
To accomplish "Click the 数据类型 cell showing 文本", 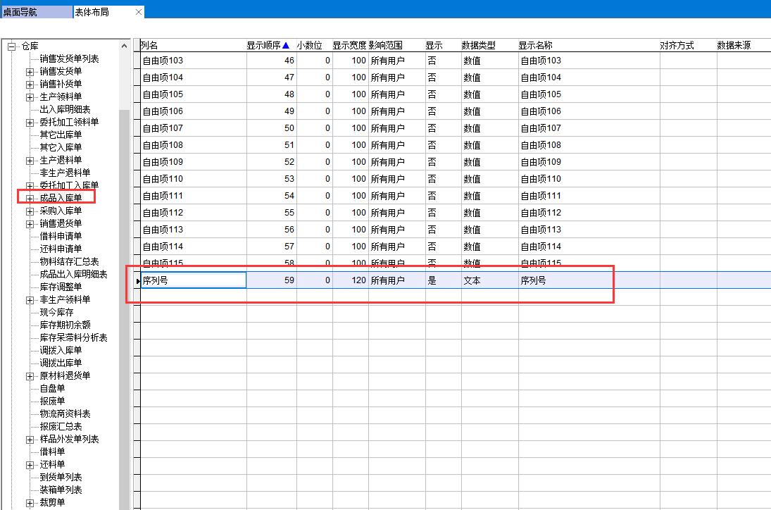I will [x=489, y=280].
